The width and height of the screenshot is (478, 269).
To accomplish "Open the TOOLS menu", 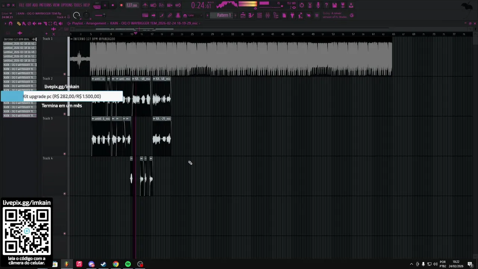I will (78, 5).
